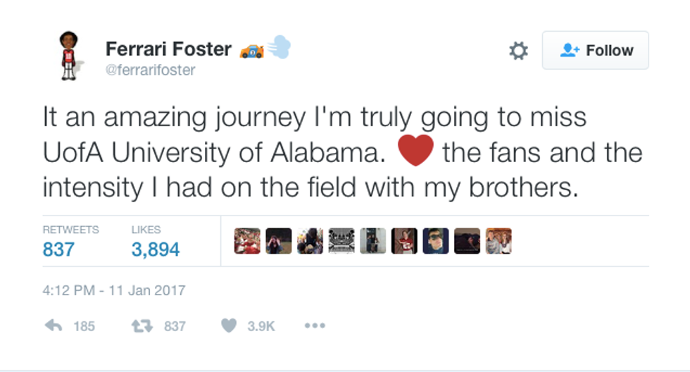Retweet this tweet using the retweet icon
The height and width of the screenshot is (372, 690).
143,325
